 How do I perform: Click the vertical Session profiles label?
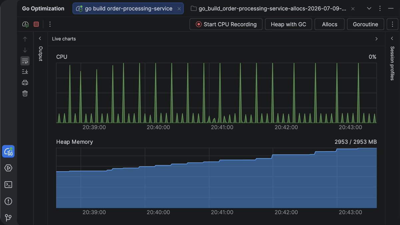click(392, 63)
